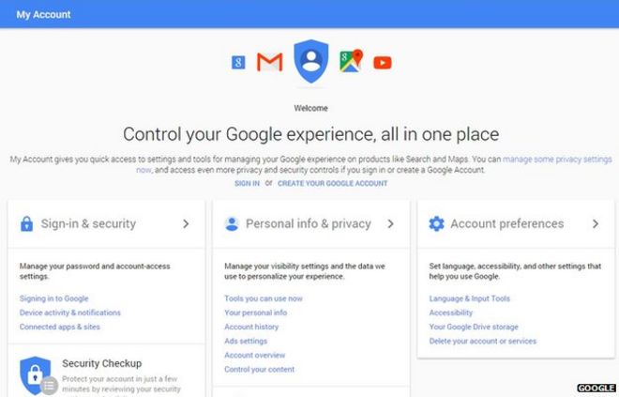Image resolution: width=619 pixels, height=397 pixels.
Task: Click the Gmail envelope icon
Action: [x=270, y=63]
